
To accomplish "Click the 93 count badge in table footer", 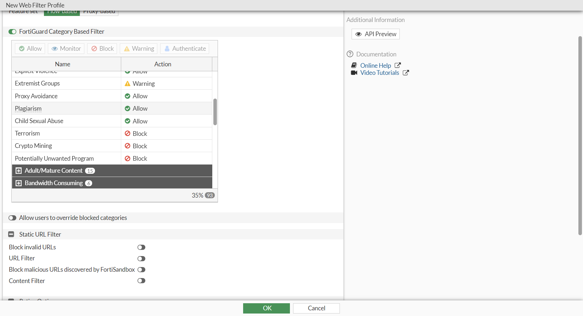I will (210, 195).
